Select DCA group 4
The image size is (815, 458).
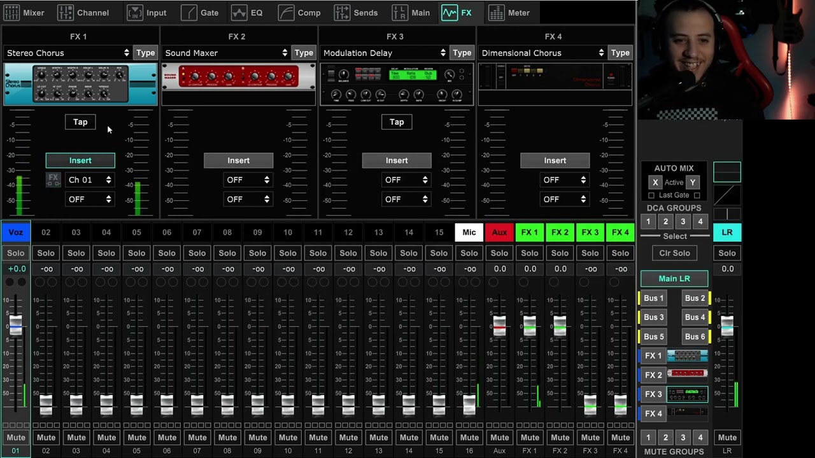pos(700,221)
